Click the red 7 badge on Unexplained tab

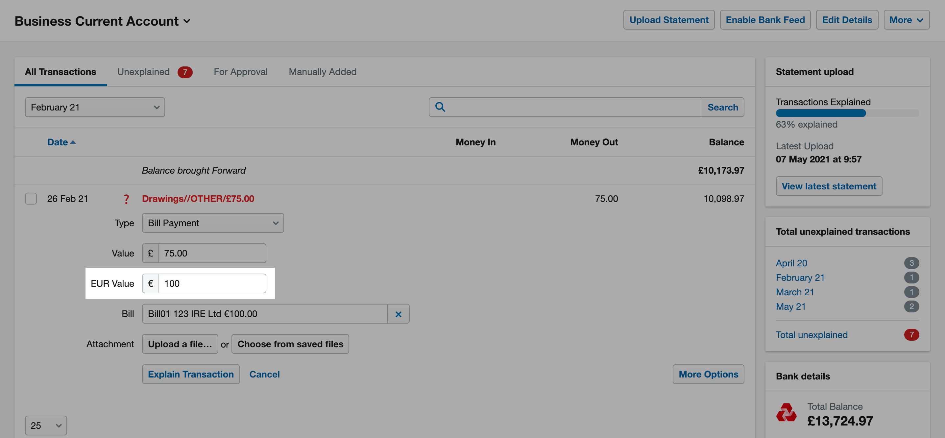click(185, 72)
